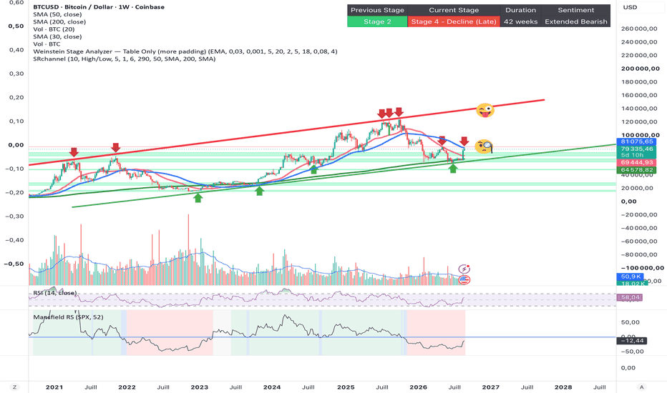Click the dark -12,44 Mansfield RS value label

coord(632,341)
